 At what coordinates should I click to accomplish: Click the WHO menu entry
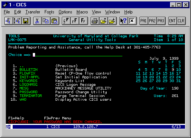23,100
